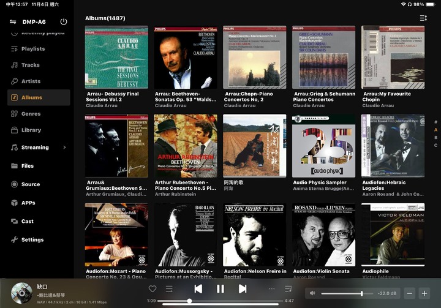The image size is (441, 308).
Task: Open Arthur Rubinstein Beethoven concerto album
Action: click(186, 146)
